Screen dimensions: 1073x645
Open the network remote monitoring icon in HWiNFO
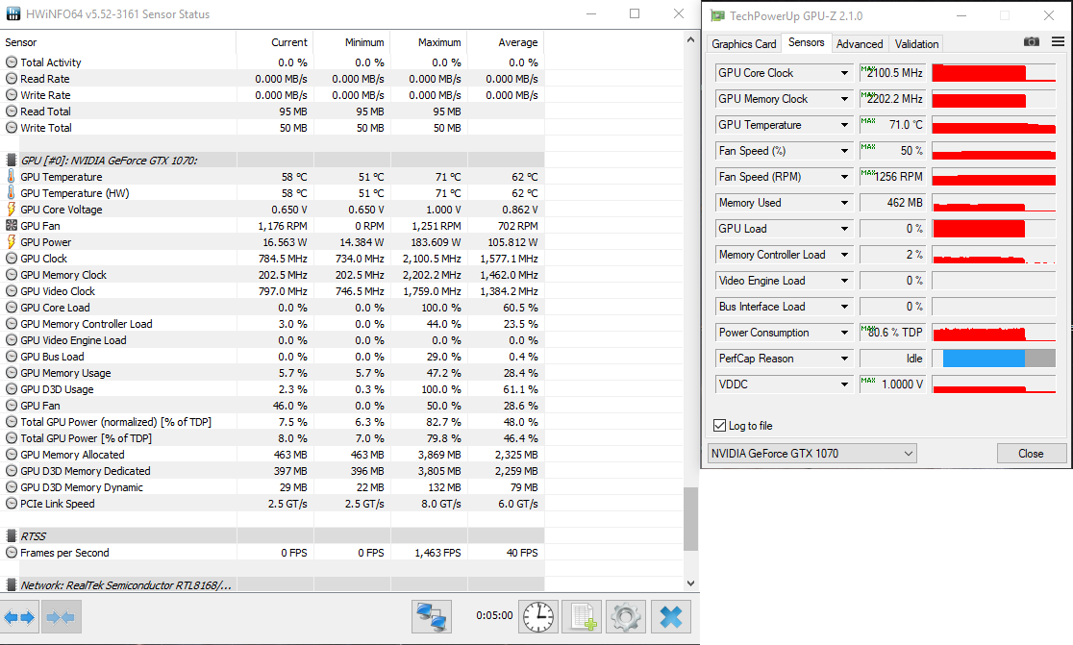pyautogui.click(x=432, y=617)
